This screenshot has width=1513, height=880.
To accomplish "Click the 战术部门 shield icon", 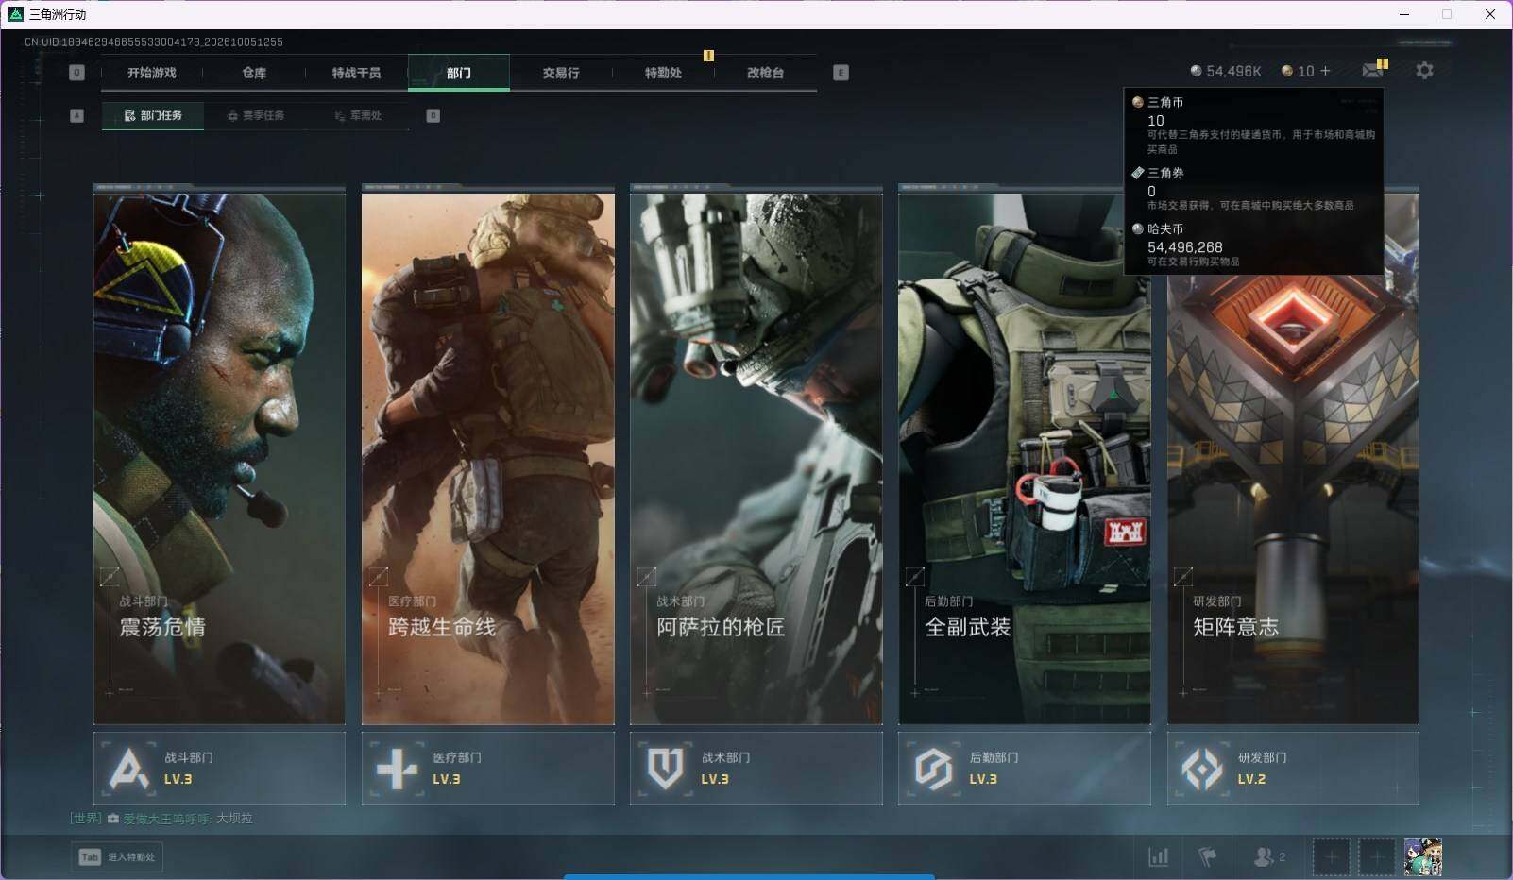I will tap(665, 769).
